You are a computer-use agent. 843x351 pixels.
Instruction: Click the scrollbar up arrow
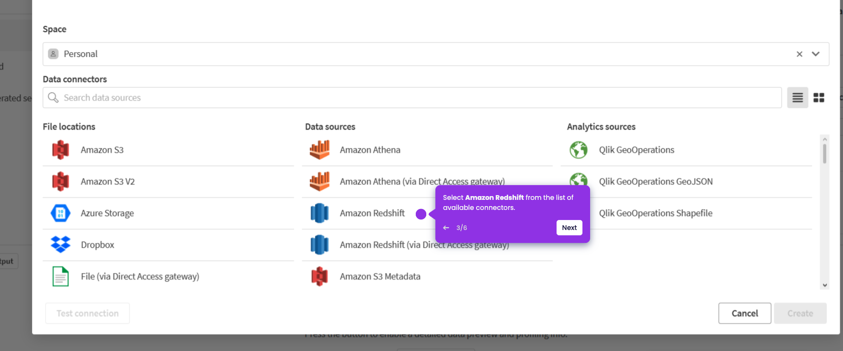824,139
